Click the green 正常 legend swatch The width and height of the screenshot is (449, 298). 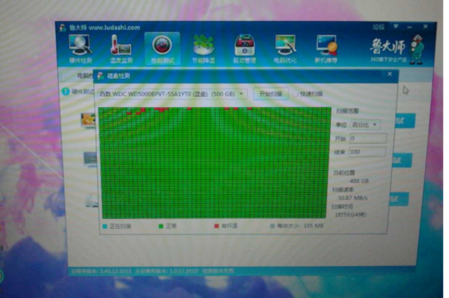tap(160, 226)
